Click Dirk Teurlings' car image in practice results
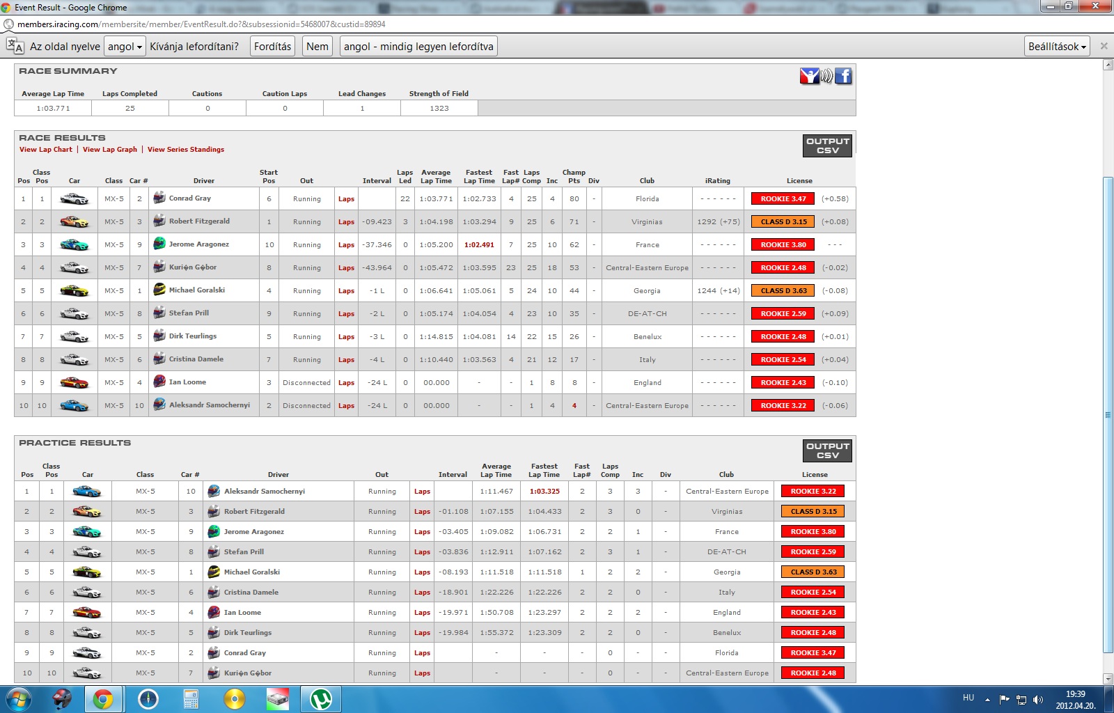The image size is (1114, 713). click(x=87, y=632)
